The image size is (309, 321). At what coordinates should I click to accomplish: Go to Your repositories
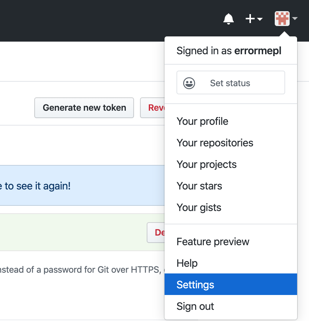(x=215, y=143)
